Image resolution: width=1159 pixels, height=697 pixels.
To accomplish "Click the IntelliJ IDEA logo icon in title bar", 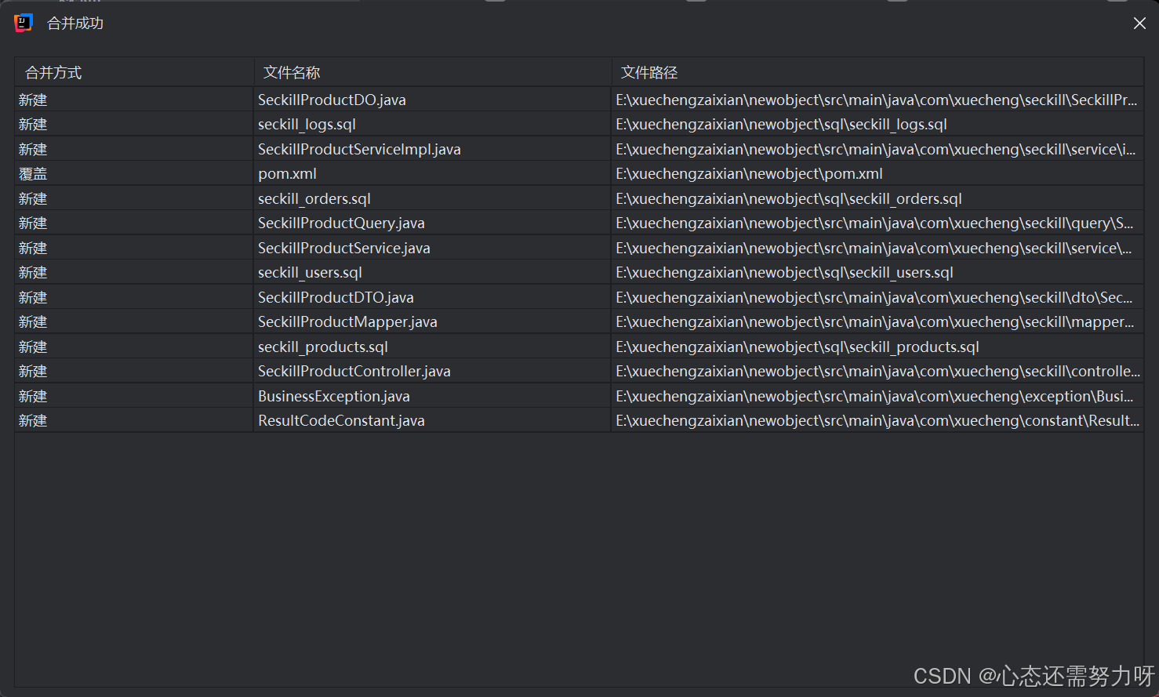I will point(24,24).
